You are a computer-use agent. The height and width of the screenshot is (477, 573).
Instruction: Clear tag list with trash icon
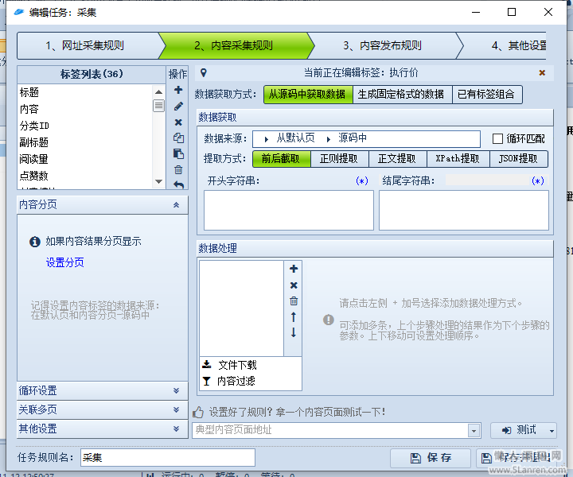coord(178,169)
